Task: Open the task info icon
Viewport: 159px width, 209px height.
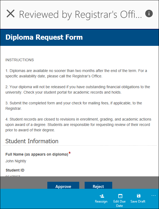Action: pos(149,13)
